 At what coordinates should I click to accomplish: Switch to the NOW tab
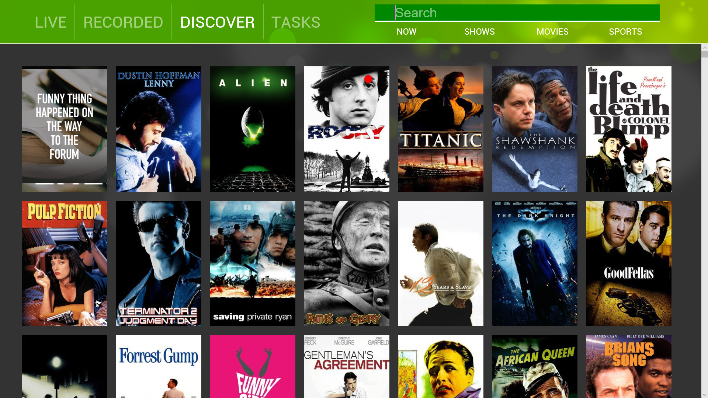pos(406,32)
